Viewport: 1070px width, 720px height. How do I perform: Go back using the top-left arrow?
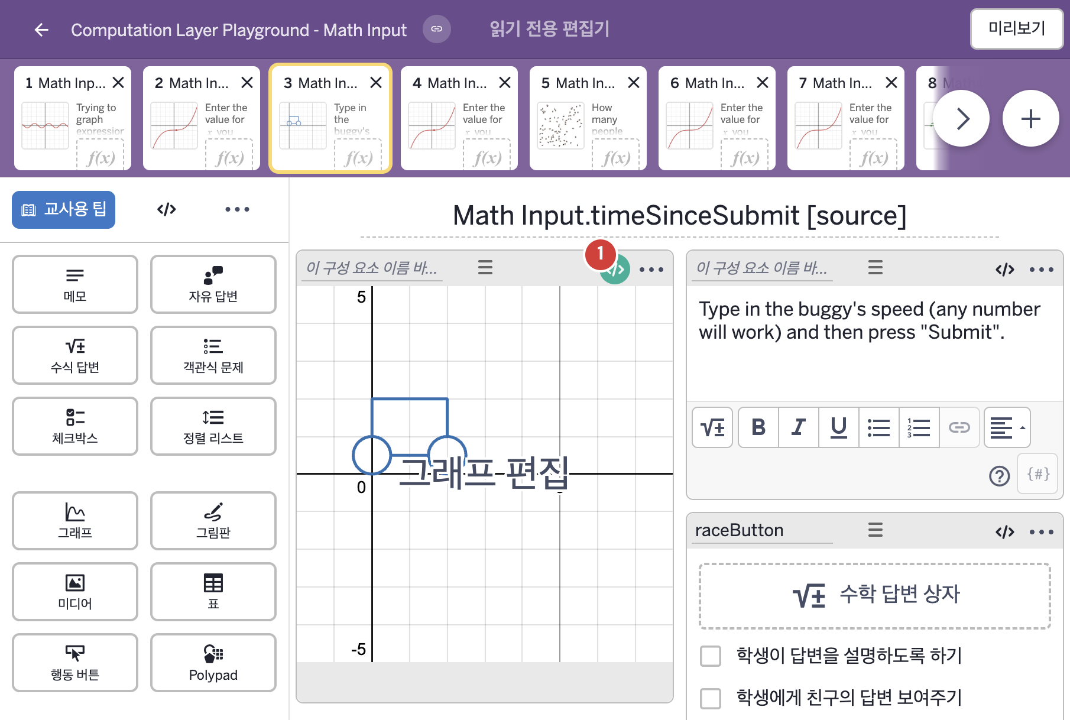pyautogui.click(x=41, y=30)
